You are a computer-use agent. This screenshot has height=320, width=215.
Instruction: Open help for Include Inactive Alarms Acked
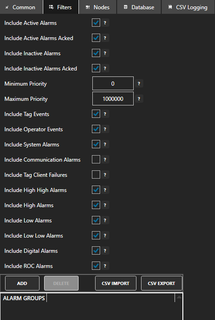[105, 68]
